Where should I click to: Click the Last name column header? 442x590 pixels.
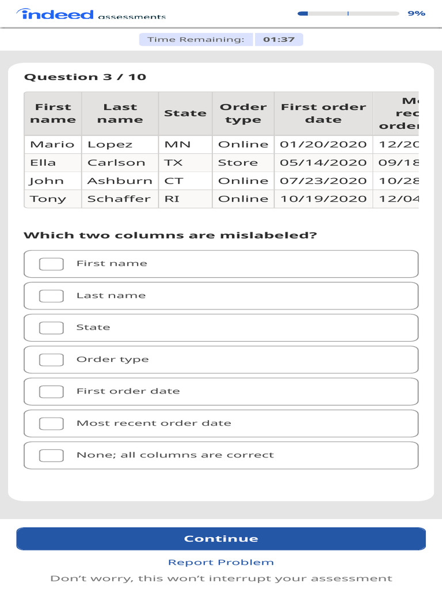coord(120,114)
